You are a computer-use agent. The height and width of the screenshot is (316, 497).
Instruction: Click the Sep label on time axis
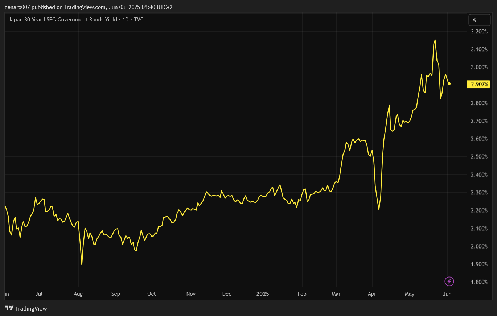(116, 294)
